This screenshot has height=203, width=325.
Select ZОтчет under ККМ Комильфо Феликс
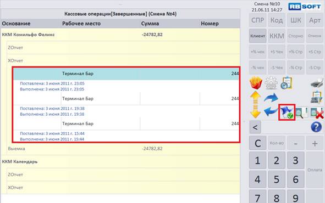click(124, 48)
